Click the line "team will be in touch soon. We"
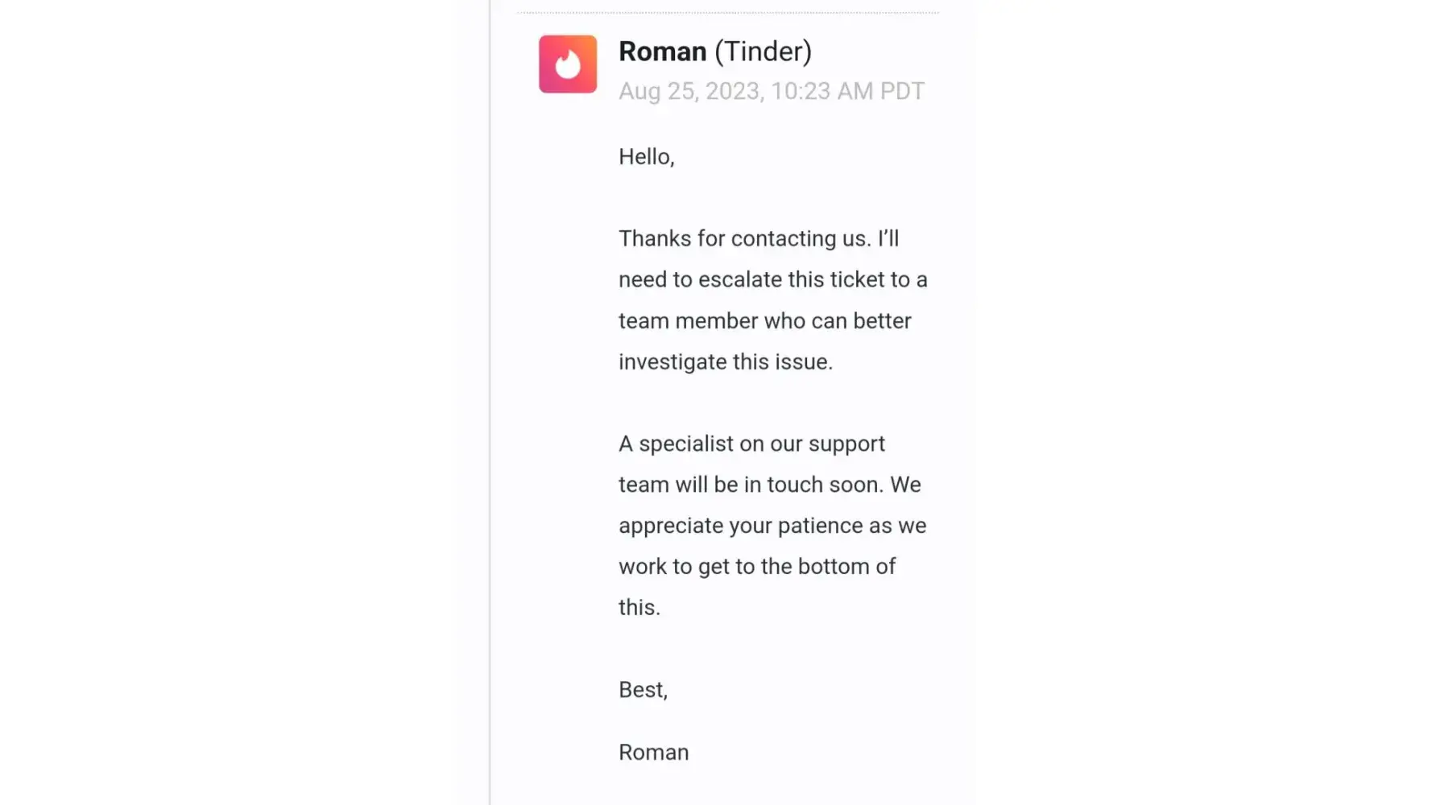Image resolution: width=1432 pixels, height=805 pixels. point(769,485)
